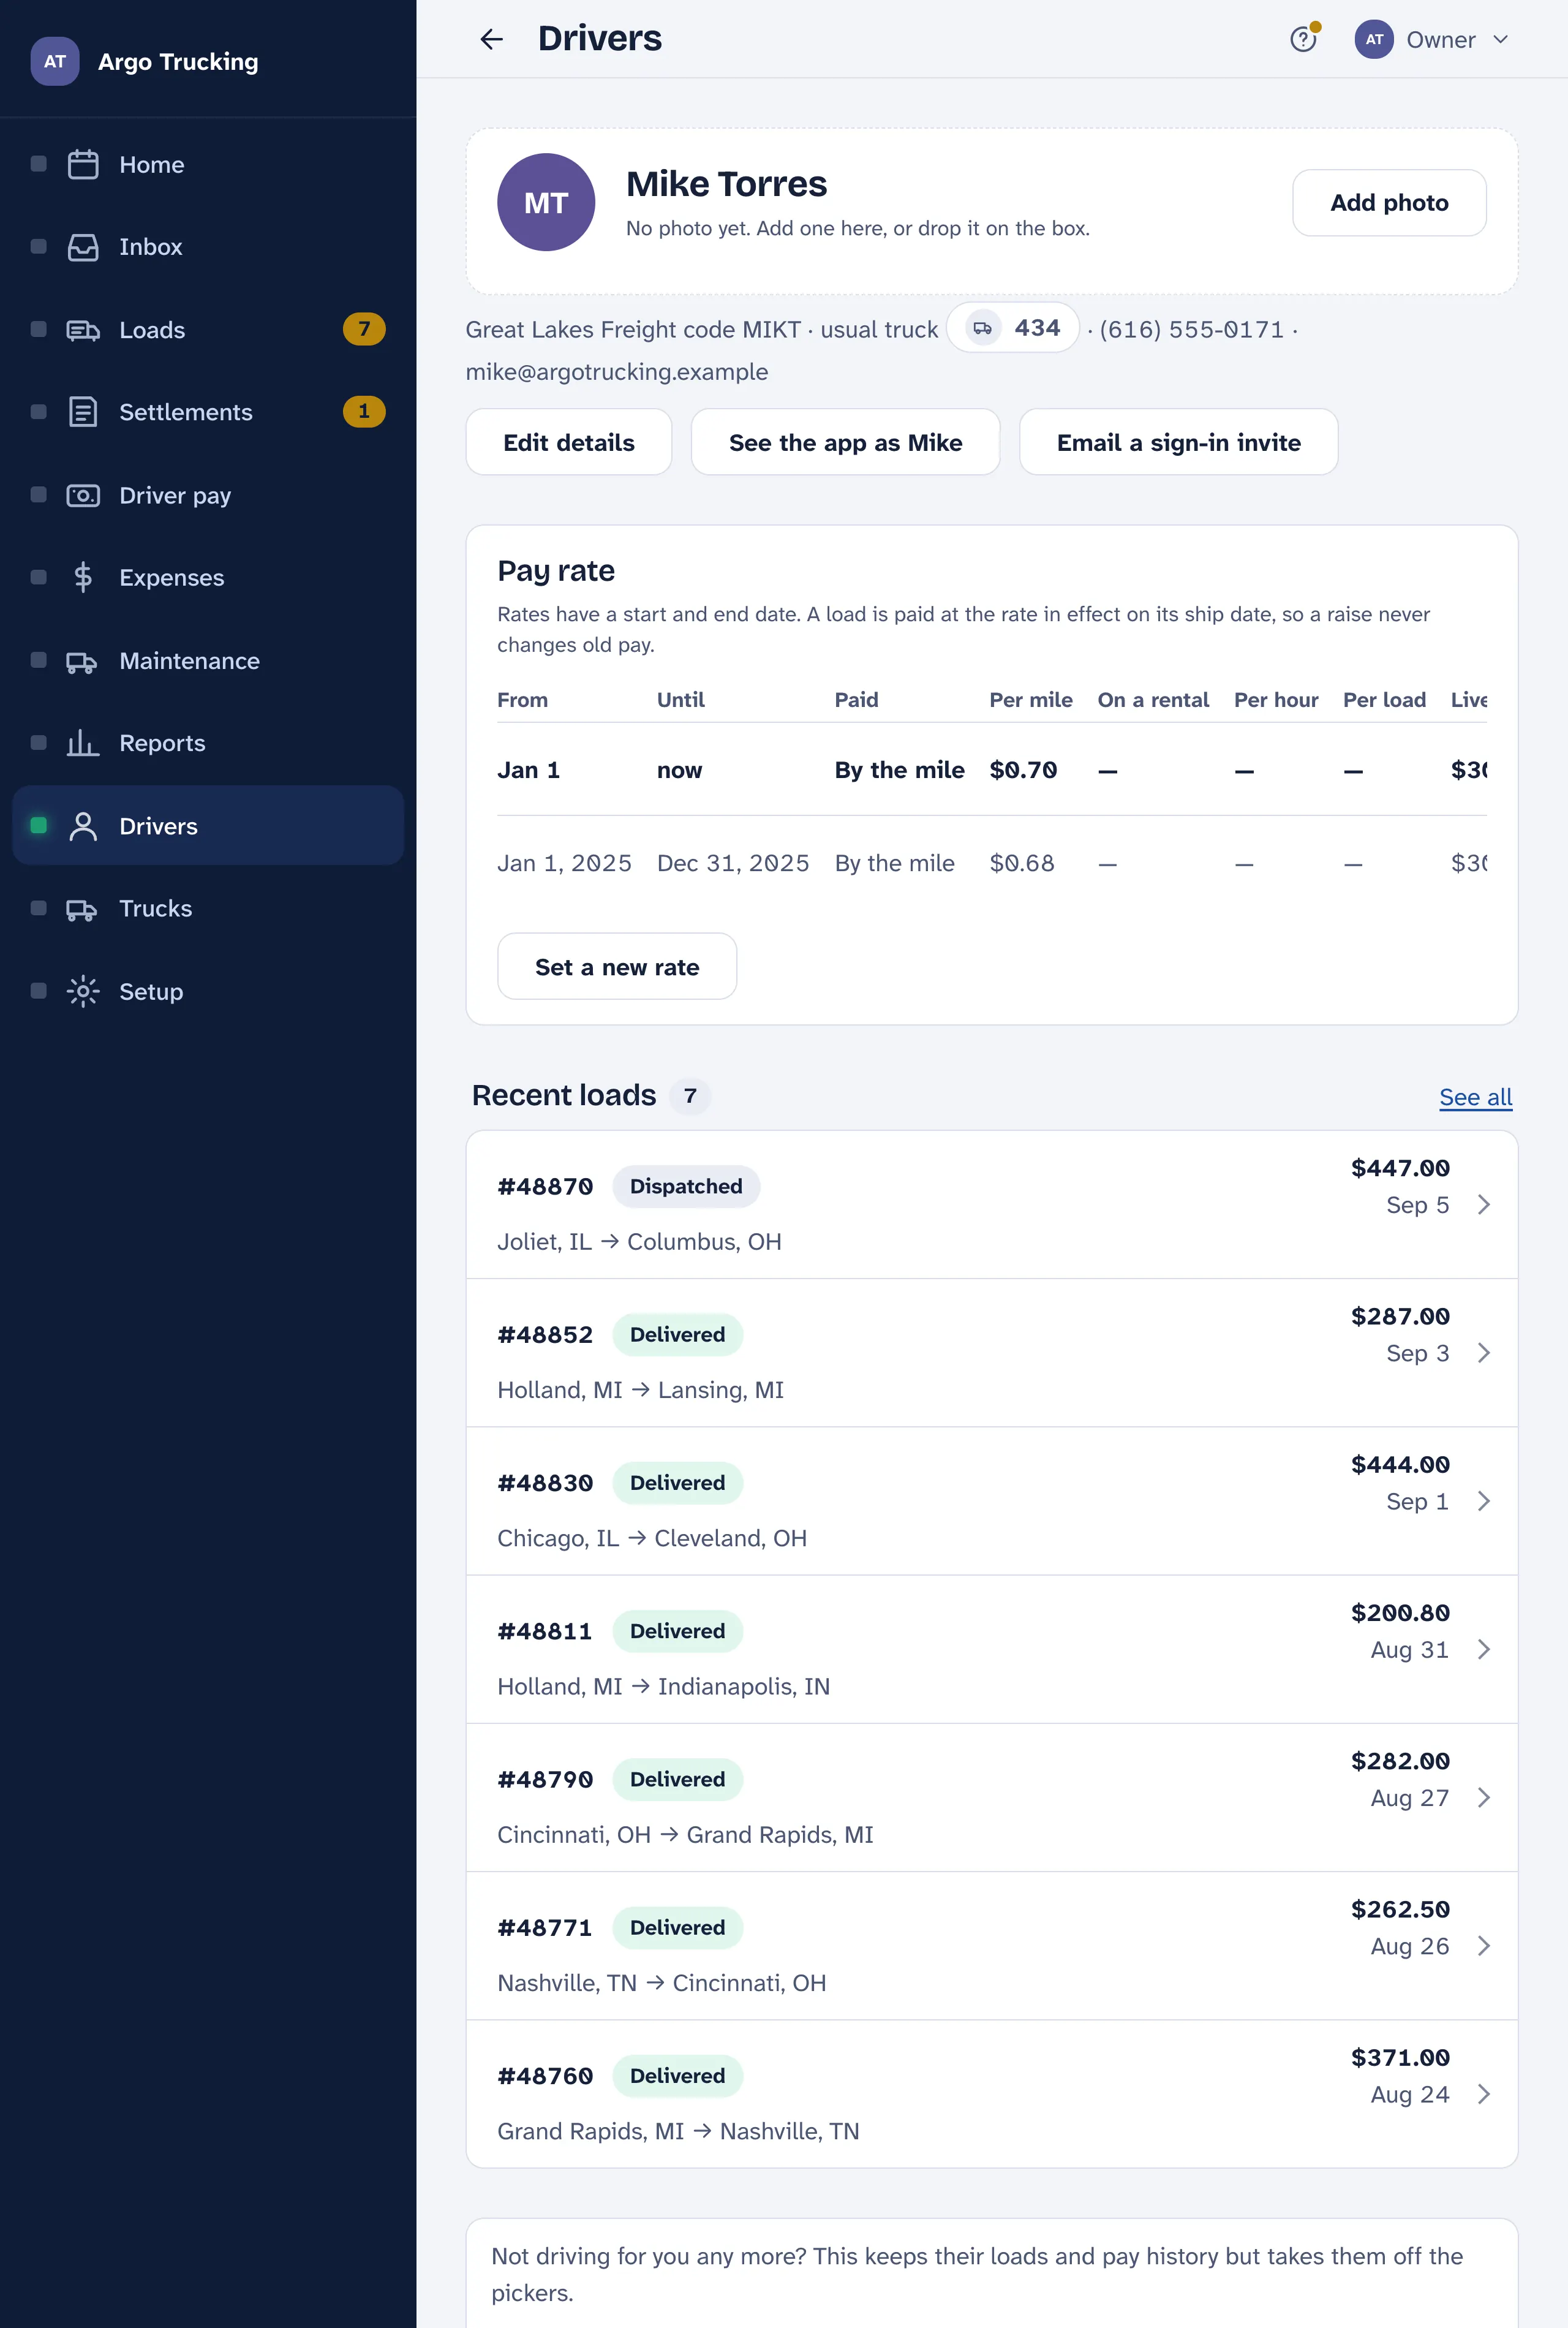The height and width of the screenshot is (2328, 1568).
Task: Click the Inbox tray icon
Action: [x=83, y=247]
